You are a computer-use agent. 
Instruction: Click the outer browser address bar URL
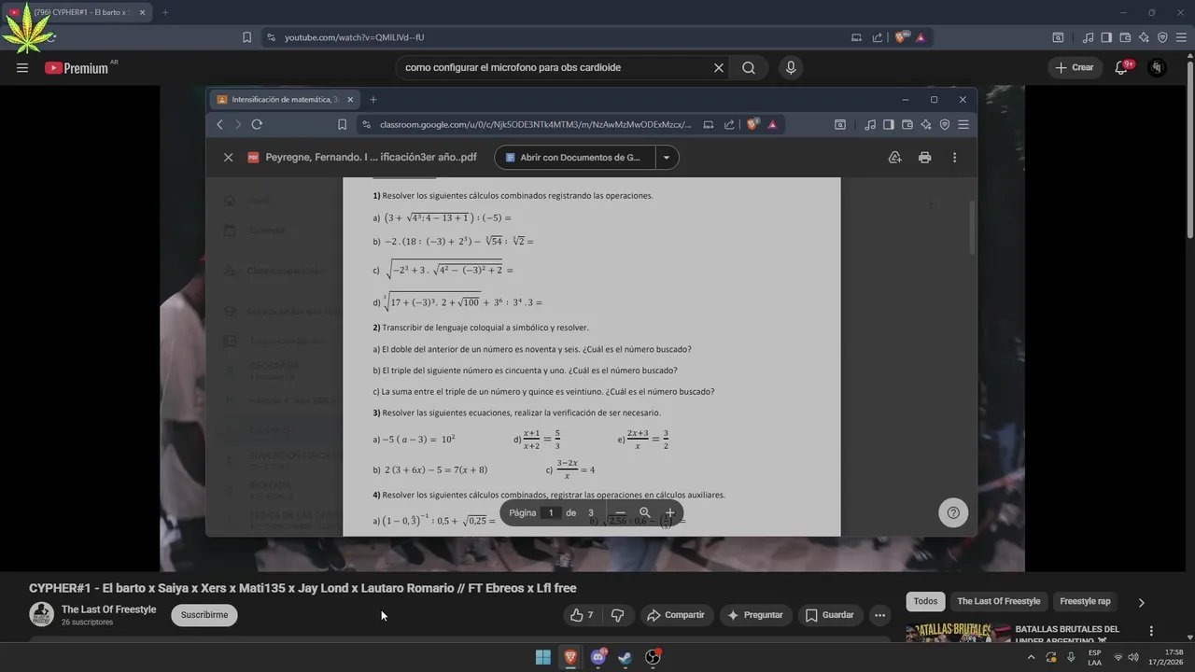[355, 37]
